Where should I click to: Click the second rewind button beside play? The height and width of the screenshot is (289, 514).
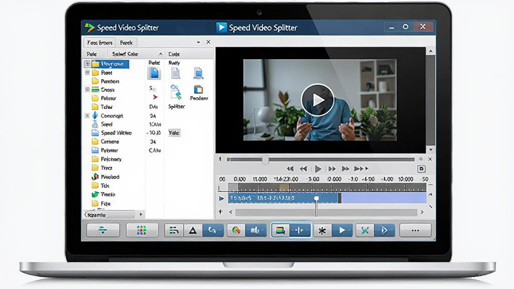pos(304,169)
